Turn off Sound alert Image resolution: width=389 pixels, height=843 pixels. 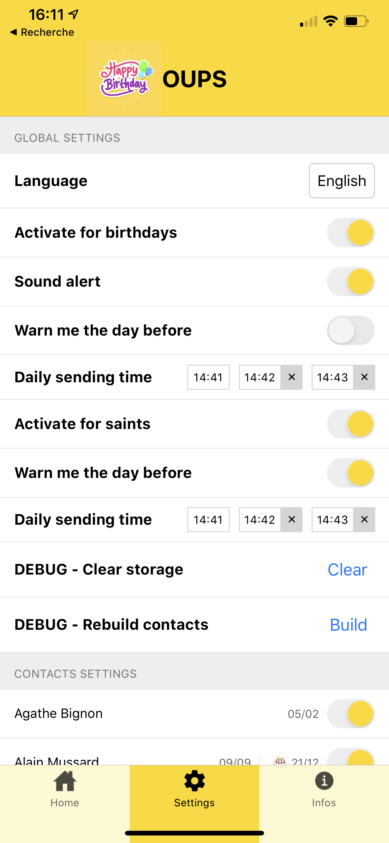click(351, 281)
